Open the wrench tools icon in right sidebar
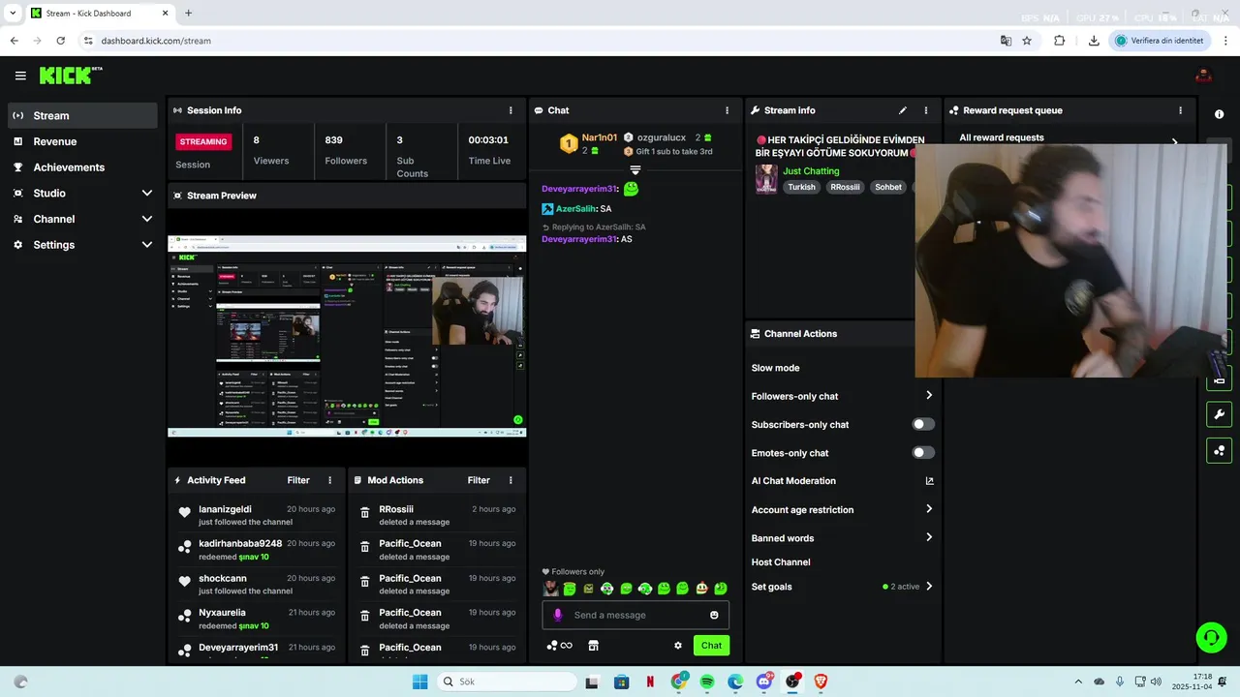Image resolution: width=1240 pixels, height=697 pixels. pos(1219,415)
